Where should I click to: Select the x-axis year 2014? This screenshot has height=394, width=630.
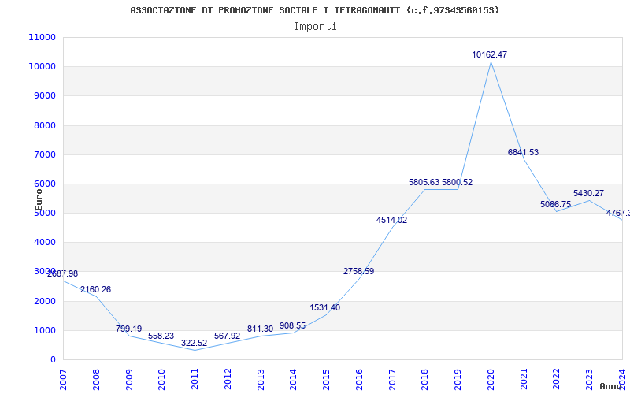click(x=293, y=380)
